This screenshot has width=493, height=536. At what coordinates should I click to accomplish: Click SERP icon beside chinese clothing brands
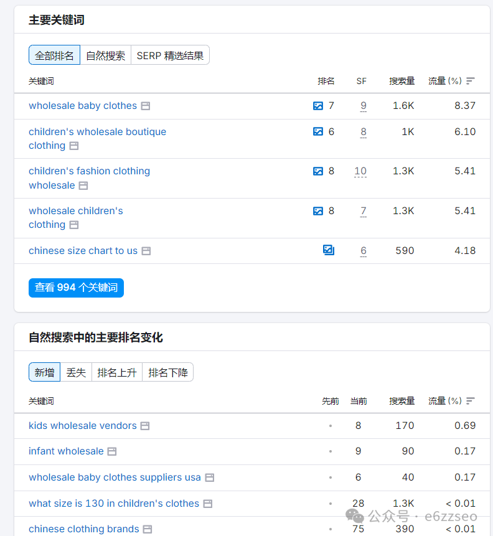pyautogui.click(x=148, y=529)
